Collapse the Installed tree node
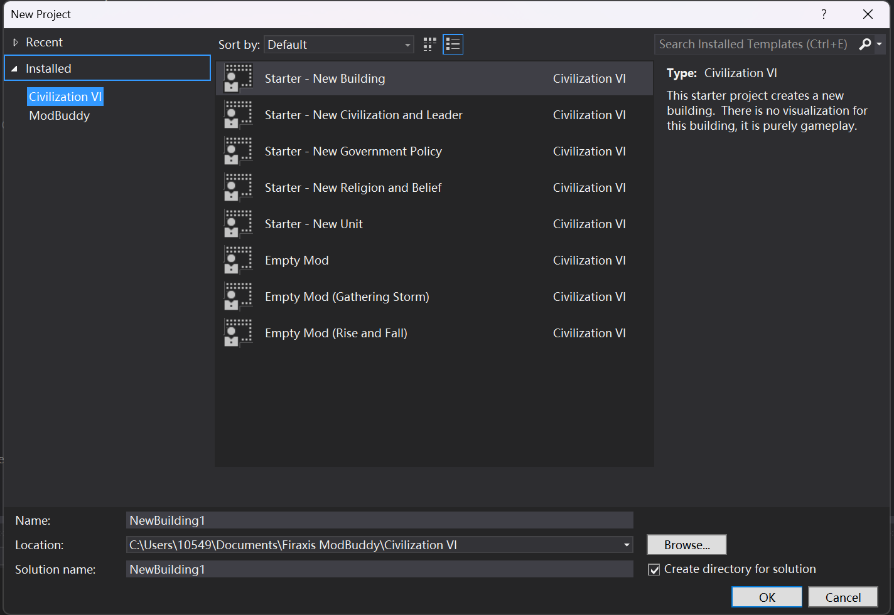The image size is (894, 615). pyautogui.click(x=14, y=69)
